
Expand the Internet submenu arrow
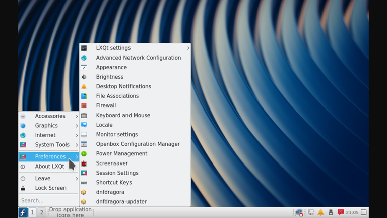click(x=77, y=135)
